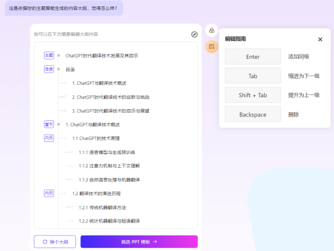
Task: Click the 章节 tag icon
Action: coord(49,124)
